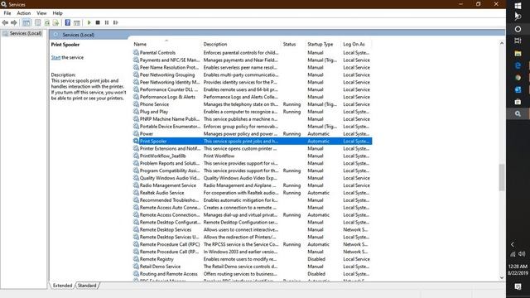Click the gear icon beside Peer Networking Grouping
Viewport: 530px width, 298px height.
(136, 75)
